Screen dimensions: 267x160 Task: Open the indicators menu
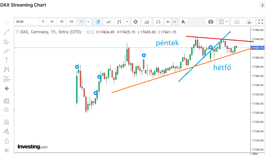147,22
